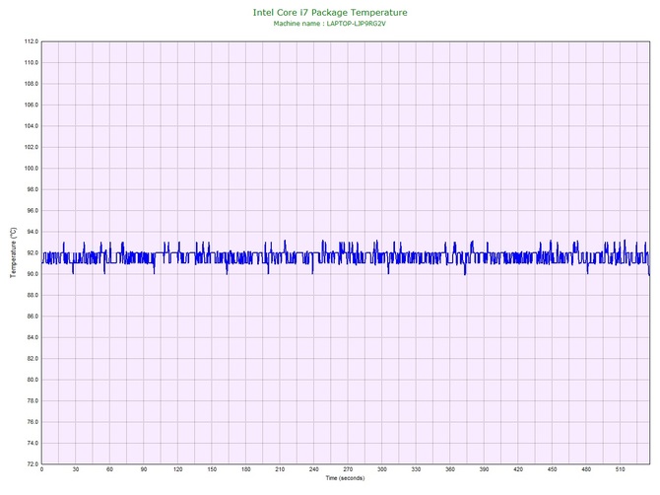Click the 88.0 y-axis value
Viewport: 660px width, 495px height.
[33, 295]
